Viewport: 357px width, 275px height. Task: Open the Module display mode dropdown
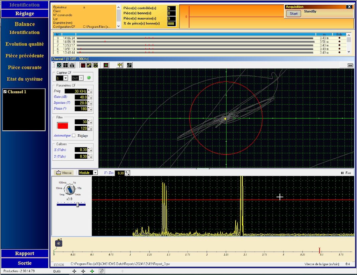(x=95, y=173)
